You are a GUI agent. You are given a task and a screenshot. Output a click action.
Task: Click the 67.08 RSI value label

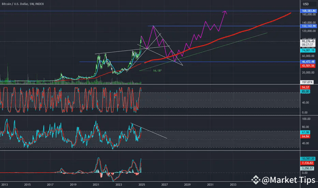click(305, 132)
